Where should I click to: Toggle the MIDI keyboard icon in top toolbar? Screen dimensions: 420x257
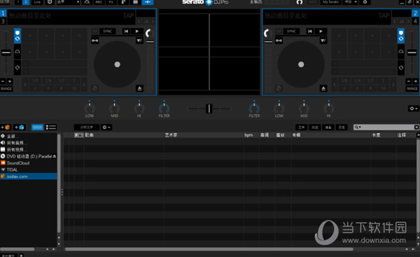[136, 2]
